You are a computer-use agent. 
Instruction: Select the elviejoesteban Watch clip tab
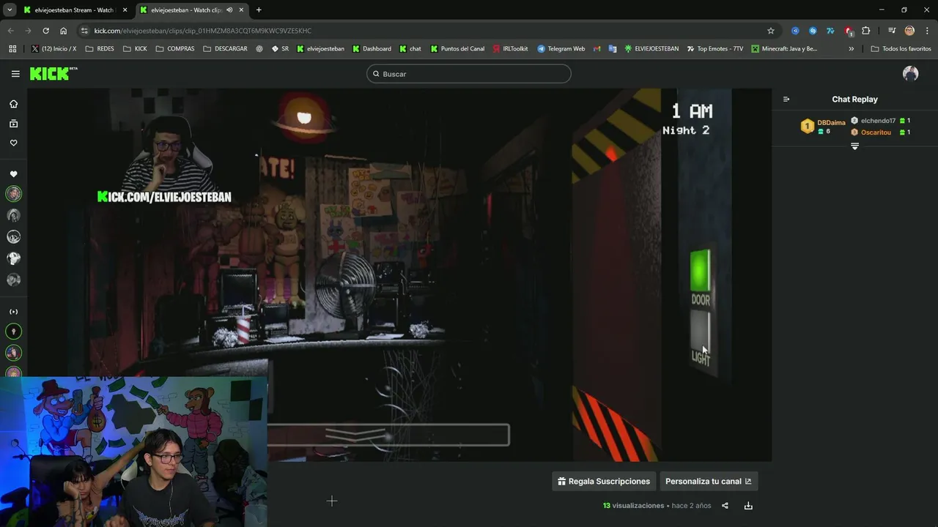pos(186,10)
